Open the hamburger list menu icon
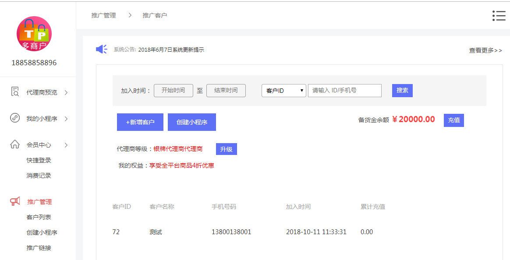 point(499,16)
